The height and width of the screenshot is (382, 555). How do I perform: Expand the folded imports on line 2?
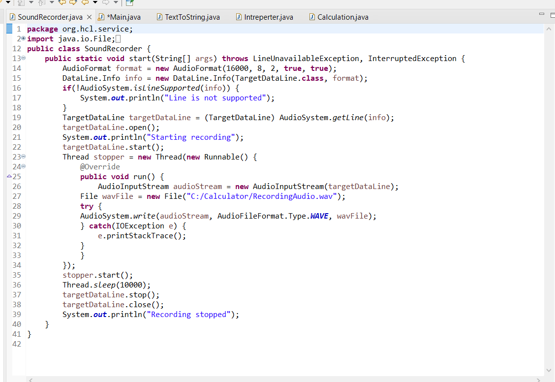click(x=23, y=38)
